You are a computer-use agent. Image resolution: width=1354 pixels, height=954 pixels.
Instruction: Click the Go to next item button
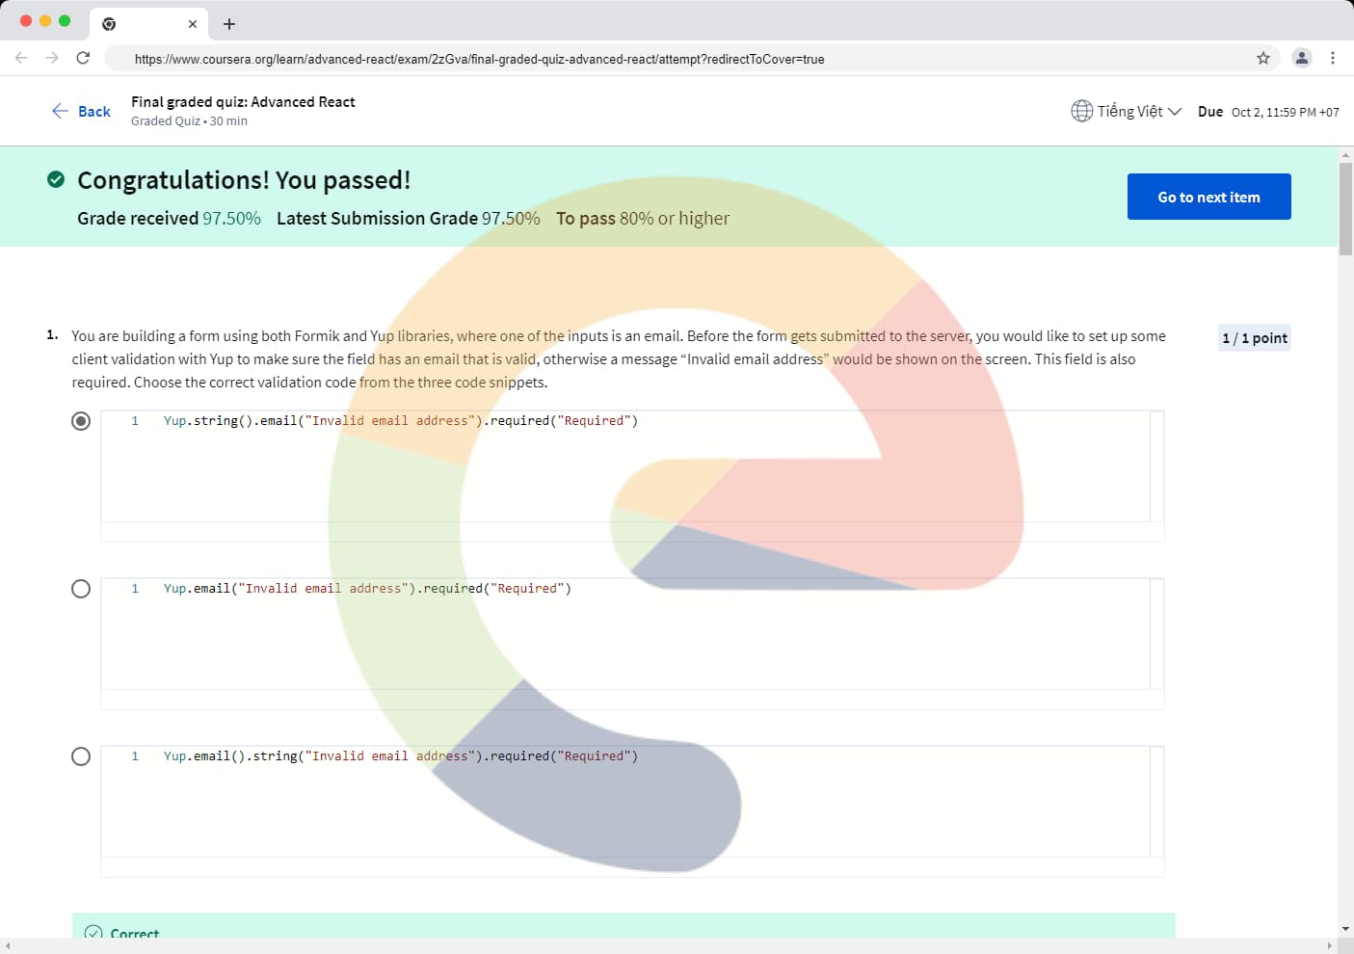coord(1208,197)
